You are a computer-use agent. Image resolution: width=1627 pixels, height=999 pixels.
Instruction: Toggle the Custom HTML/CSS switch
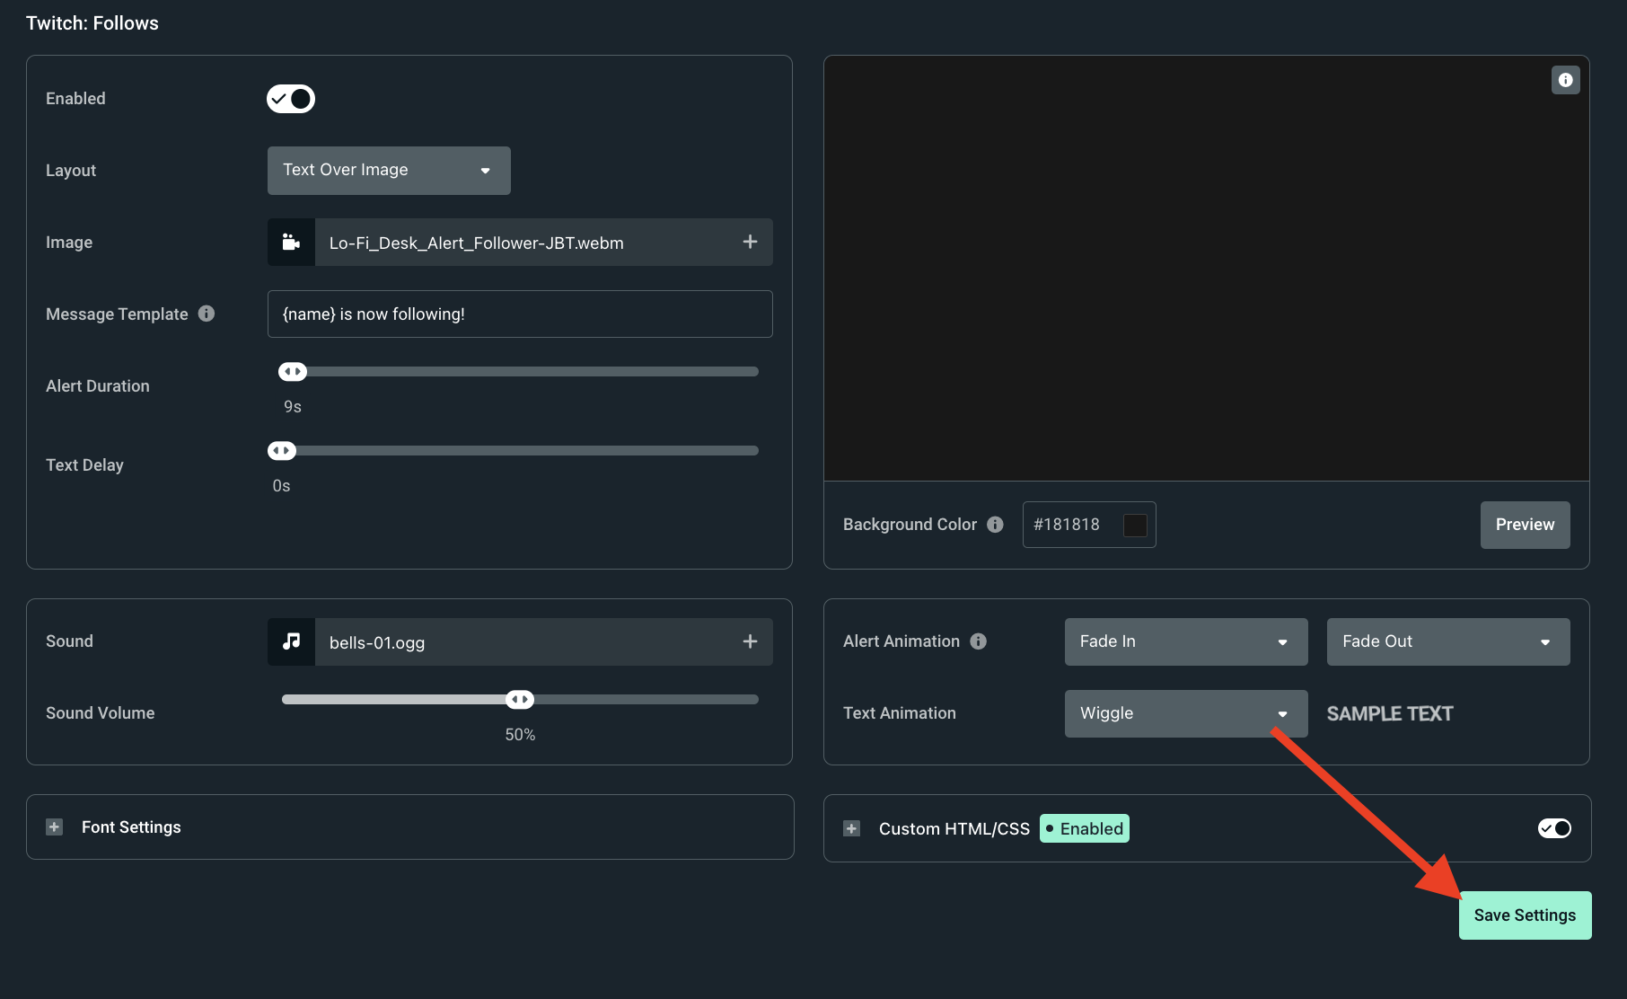(1554, 828)
